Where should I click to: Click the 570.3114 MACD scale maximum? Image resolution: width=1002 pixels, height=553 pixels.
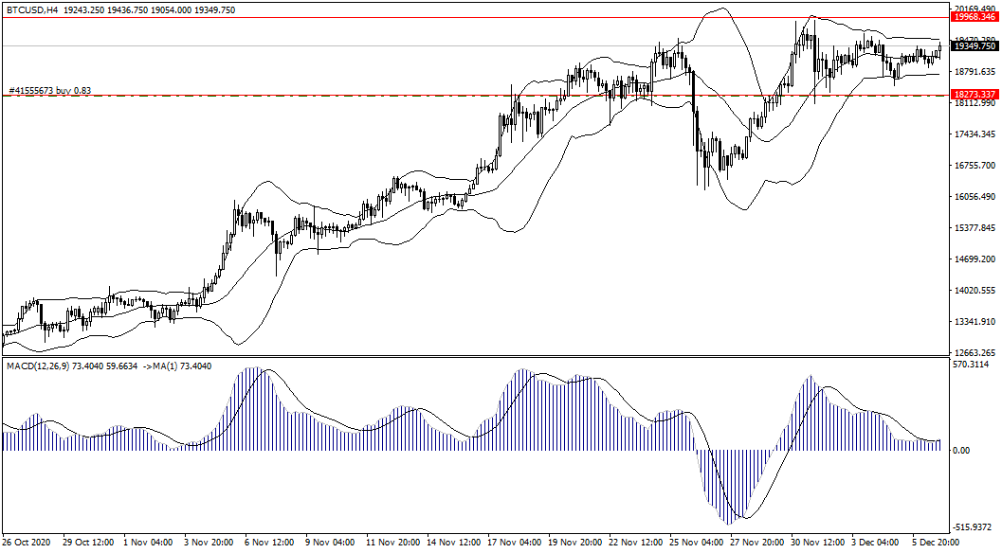(x=970, y=365)
